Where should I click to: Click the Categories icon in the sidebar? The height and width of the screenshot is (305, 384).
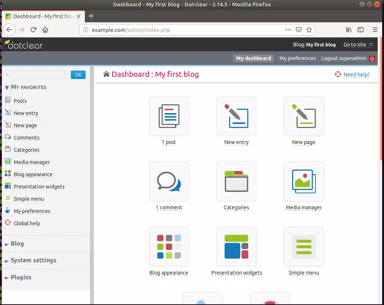tap(8, 149)
